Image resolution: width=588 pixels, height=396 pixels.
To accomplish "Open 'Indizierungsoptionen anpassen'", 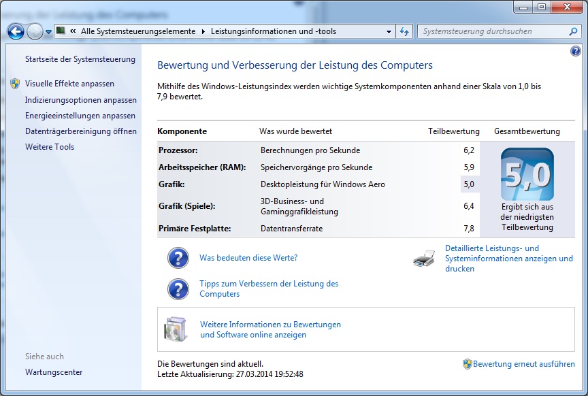I will [x=80, y=100].
